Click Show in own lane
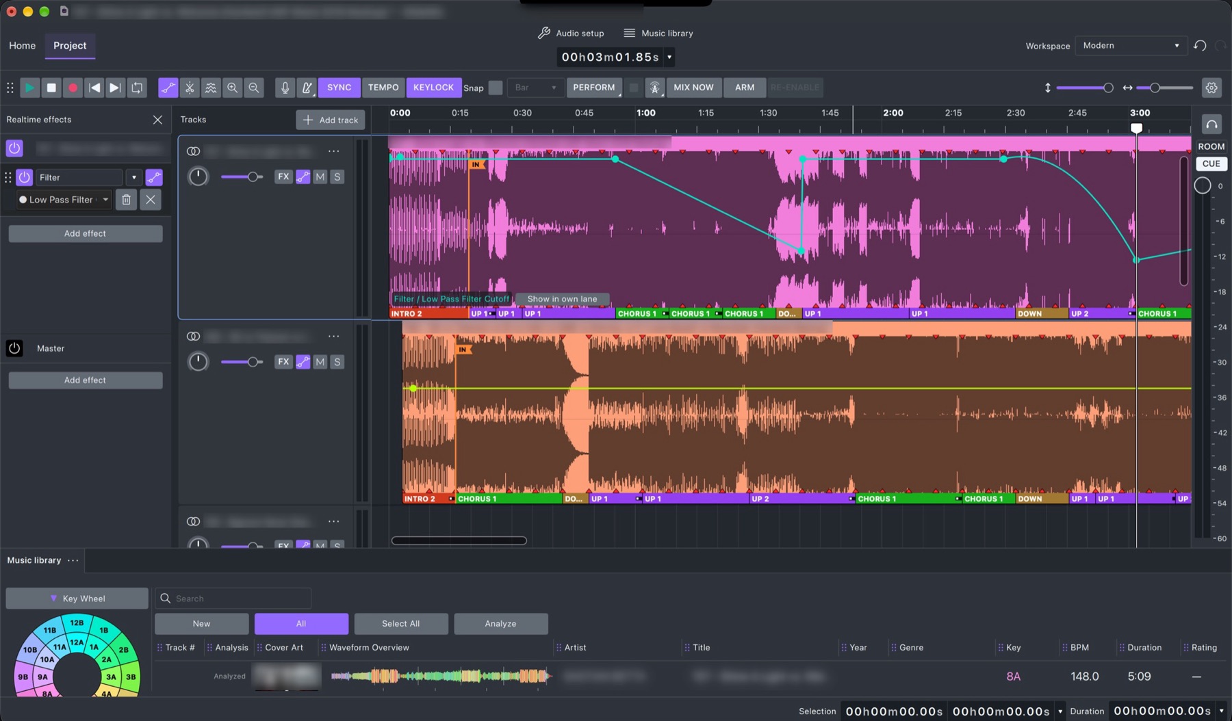The width and height of the screenshot is (1232, 721). 562,299
